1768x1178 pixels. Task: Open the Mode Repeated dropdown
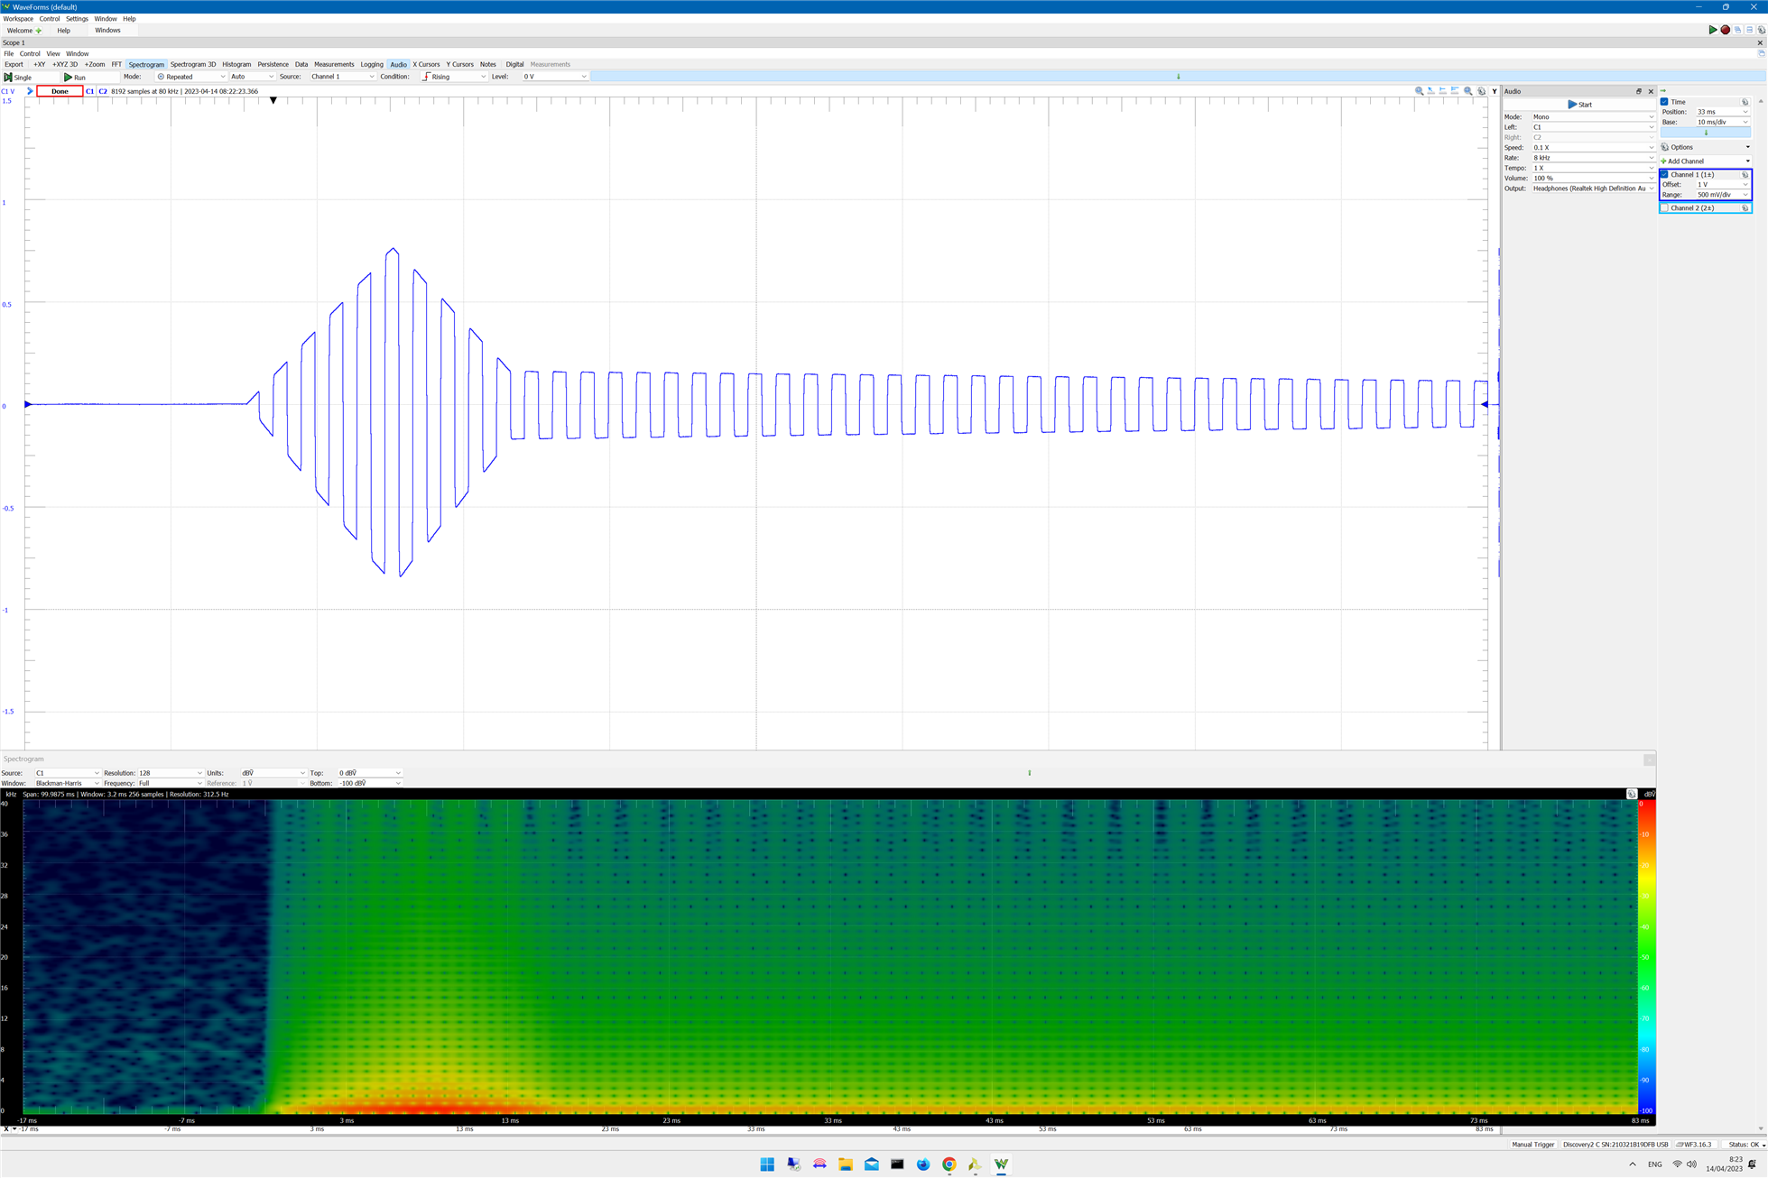(x=191, y=77)
